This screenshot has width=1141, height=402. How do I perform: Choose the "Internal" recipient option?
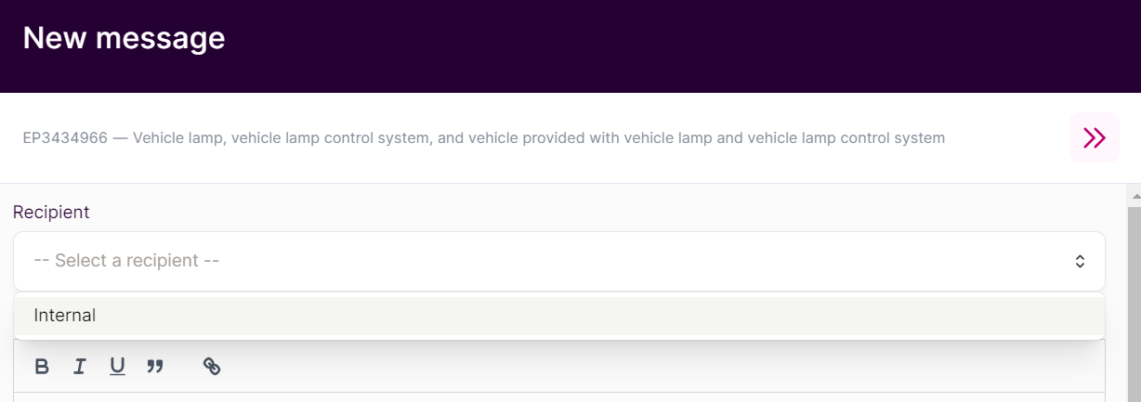[x=65, y=316]
